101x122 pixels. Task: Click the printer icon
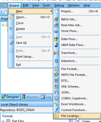tap(11, 51)
